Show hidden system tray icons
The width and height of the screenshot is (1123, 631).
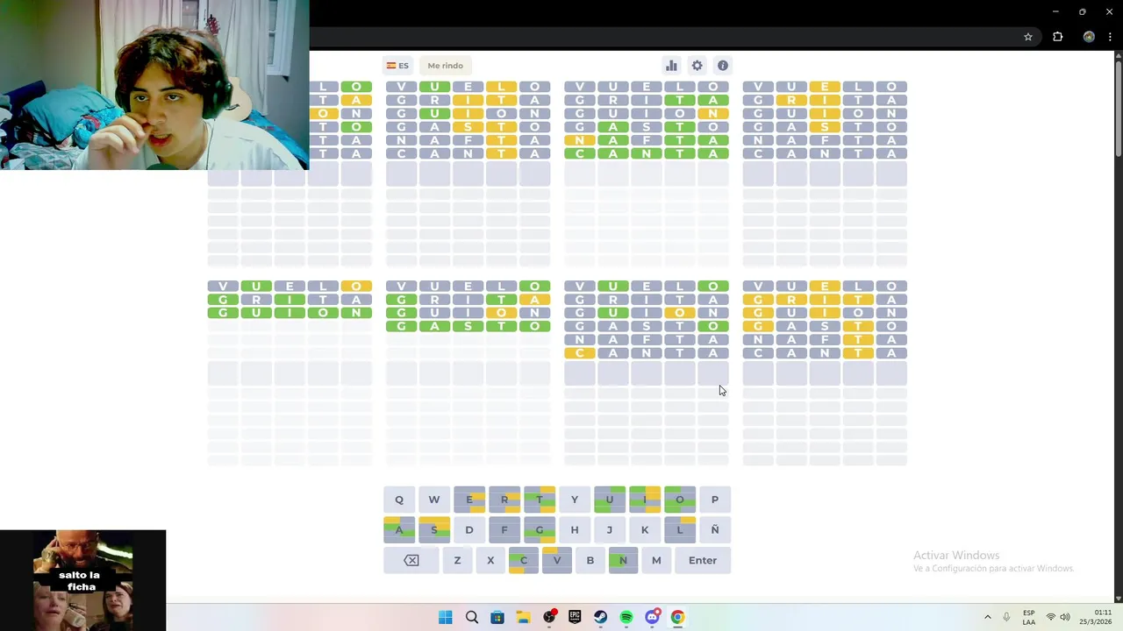pos(987,617)
